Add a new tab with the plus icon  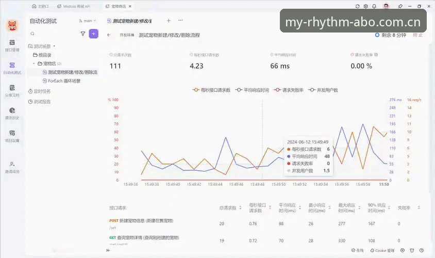click(x=169, y=21)
